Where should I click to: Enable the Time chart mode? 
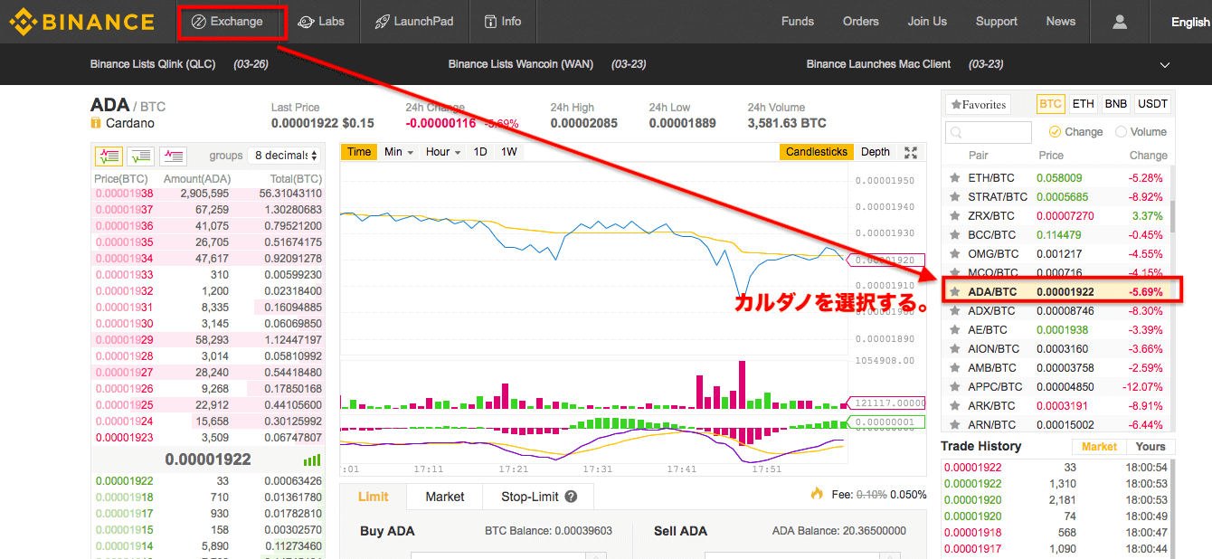359,152
